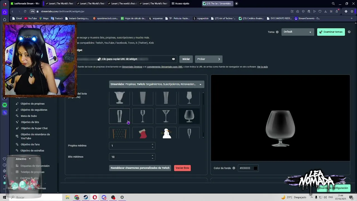Click Examinar temas button
Viewport: 357px width, 201px height.
pyautogui.click(x=331, y=32)
